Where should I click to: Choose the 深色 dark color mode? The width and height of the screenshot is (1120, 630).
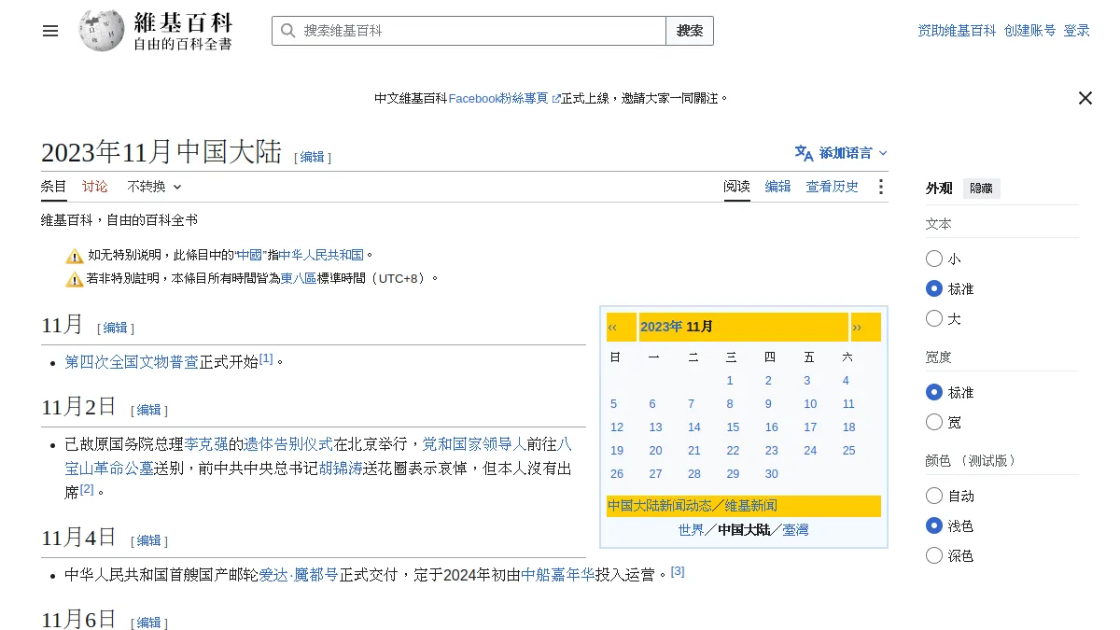(x=934, y=555)
